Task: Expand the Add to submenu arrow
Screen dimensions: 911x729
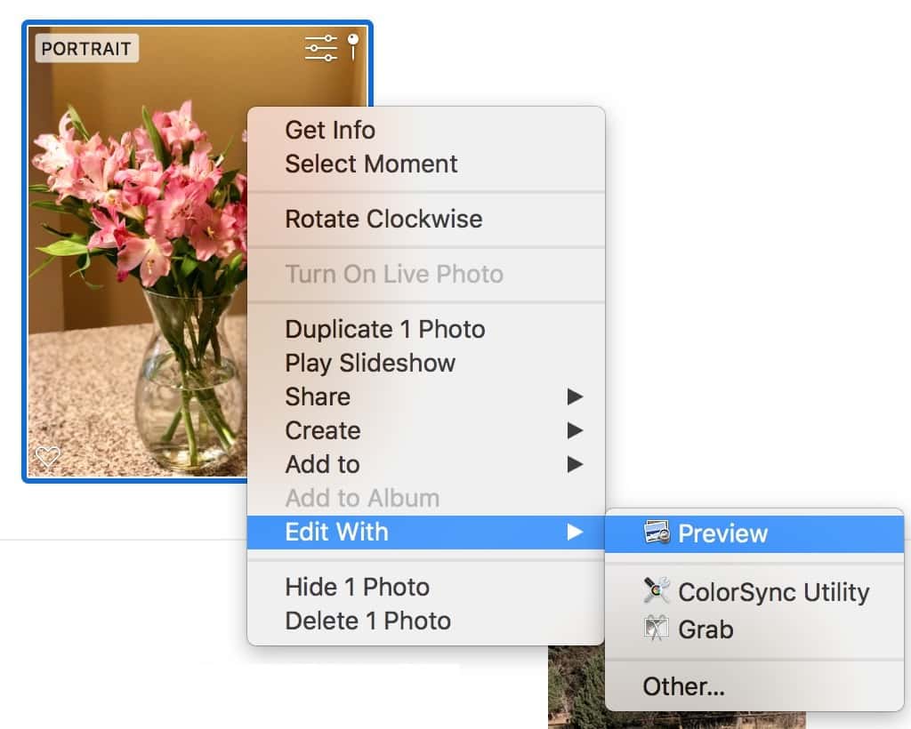Action: tap(575, 464)
